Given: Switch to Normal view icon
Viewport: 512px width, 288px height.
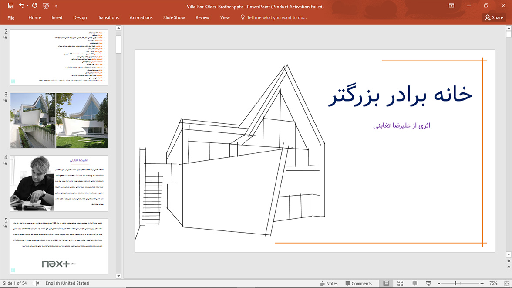Looking at the screenshot, I should (x=386, y=283).
